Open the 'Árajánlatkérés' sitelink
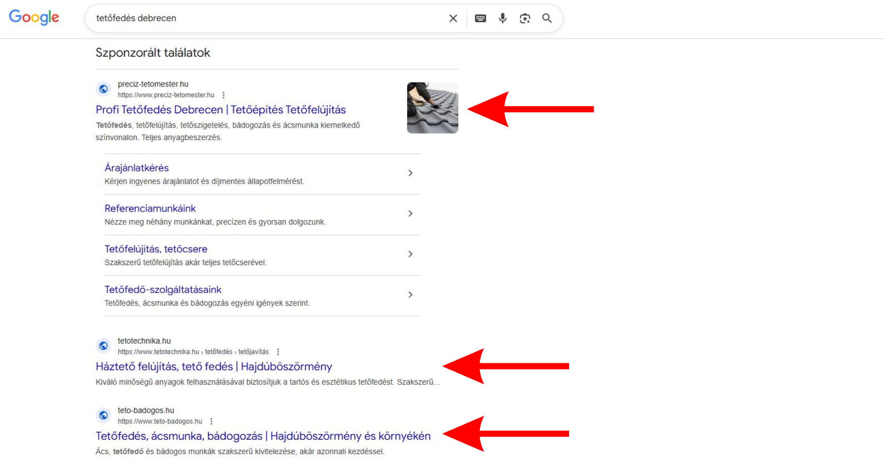The height and width of the screenshot is (462, 884). point(137,167)
